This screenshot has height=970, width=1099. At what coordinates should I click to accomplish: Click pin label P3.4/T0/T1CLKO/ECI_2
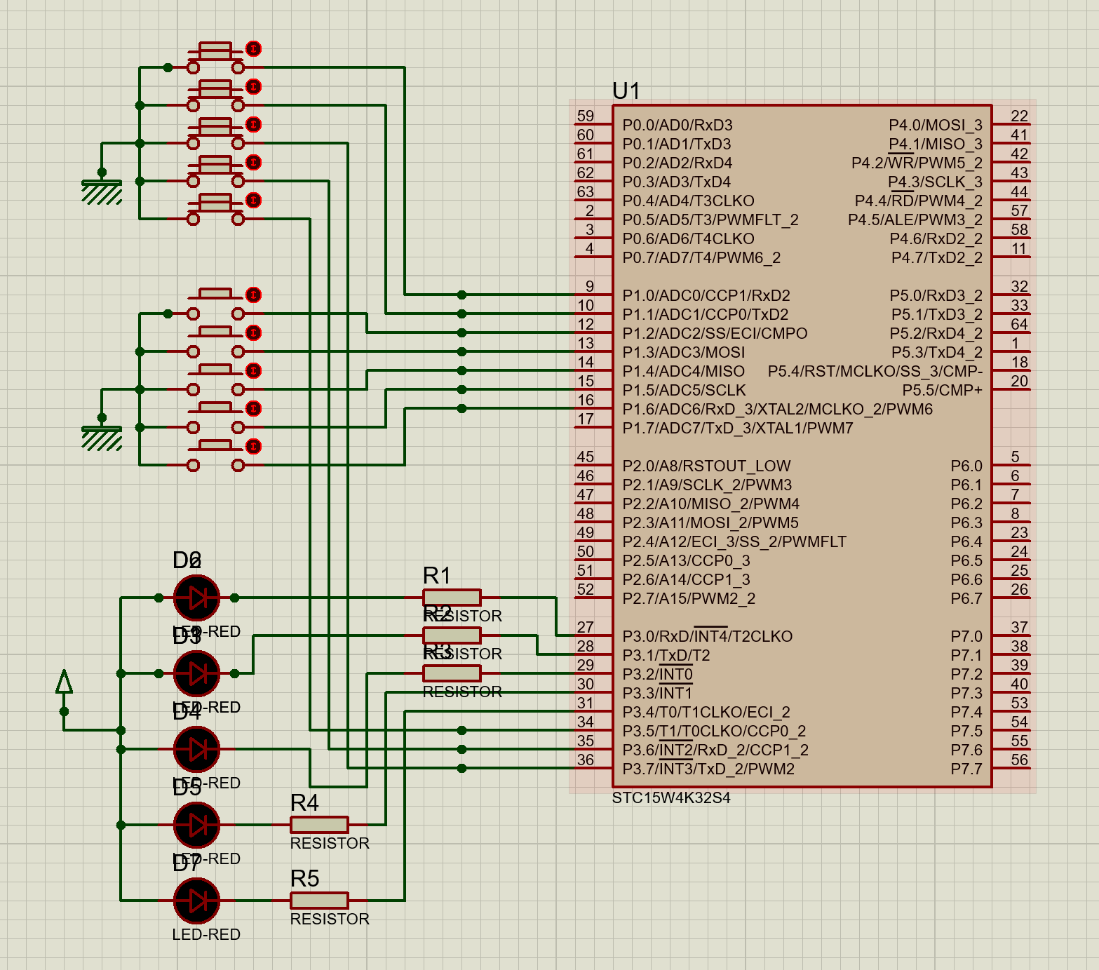706,712
